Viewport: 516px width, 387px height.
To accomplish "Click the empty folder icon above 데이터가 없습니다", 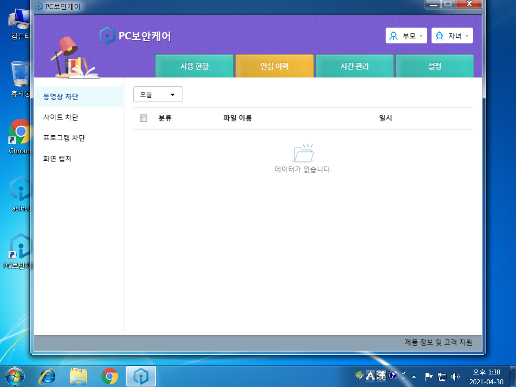I will coord(304,153).
